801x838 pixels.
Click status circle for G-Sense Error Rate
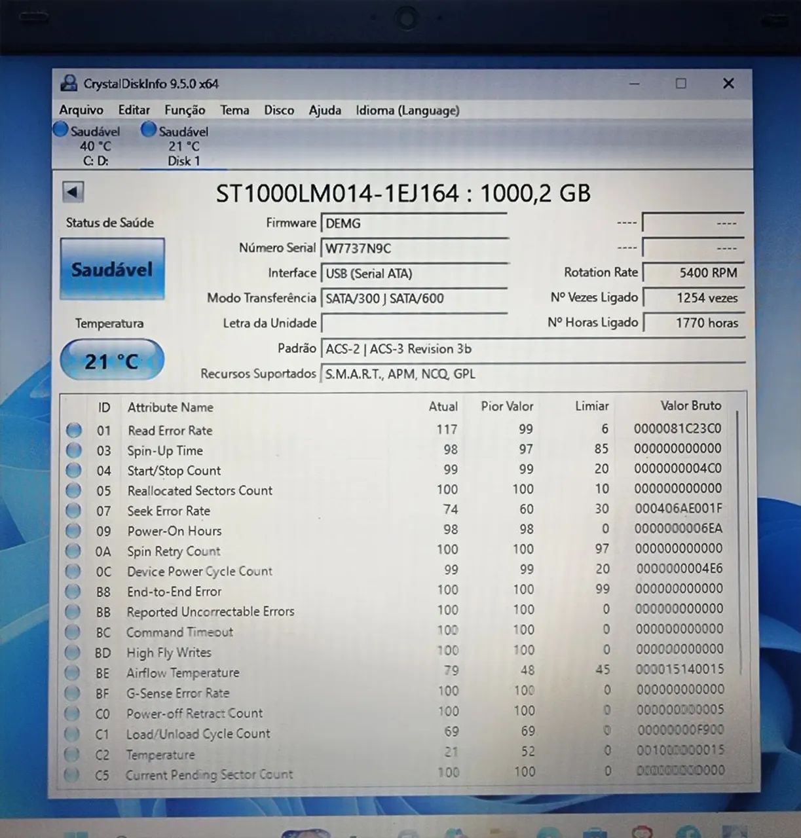coord(73,693)
